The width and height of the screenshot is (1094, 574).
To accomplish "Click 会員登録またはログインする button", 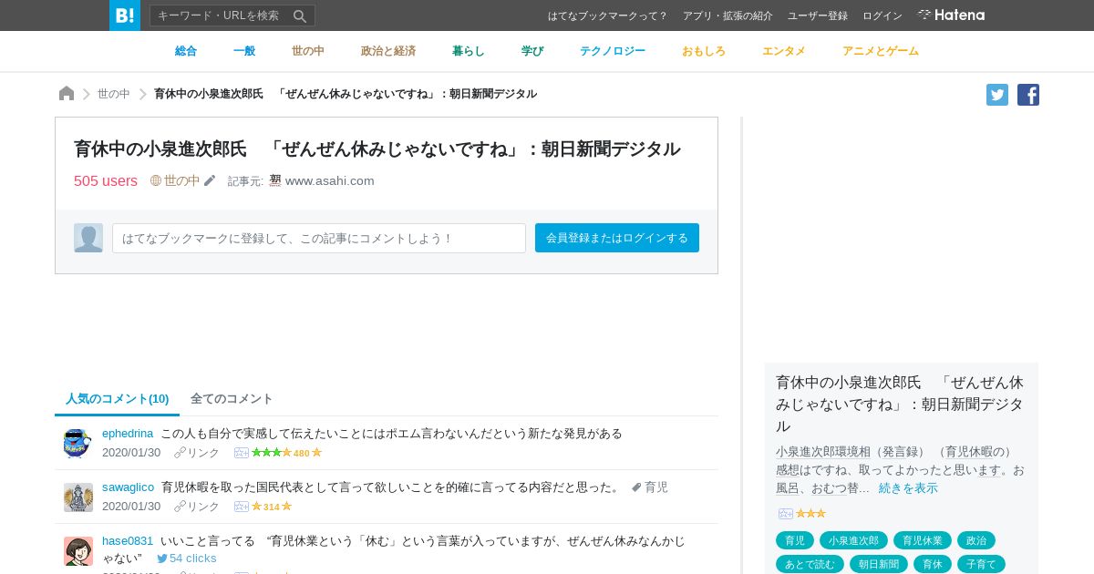I will click(x=617, y=238).
